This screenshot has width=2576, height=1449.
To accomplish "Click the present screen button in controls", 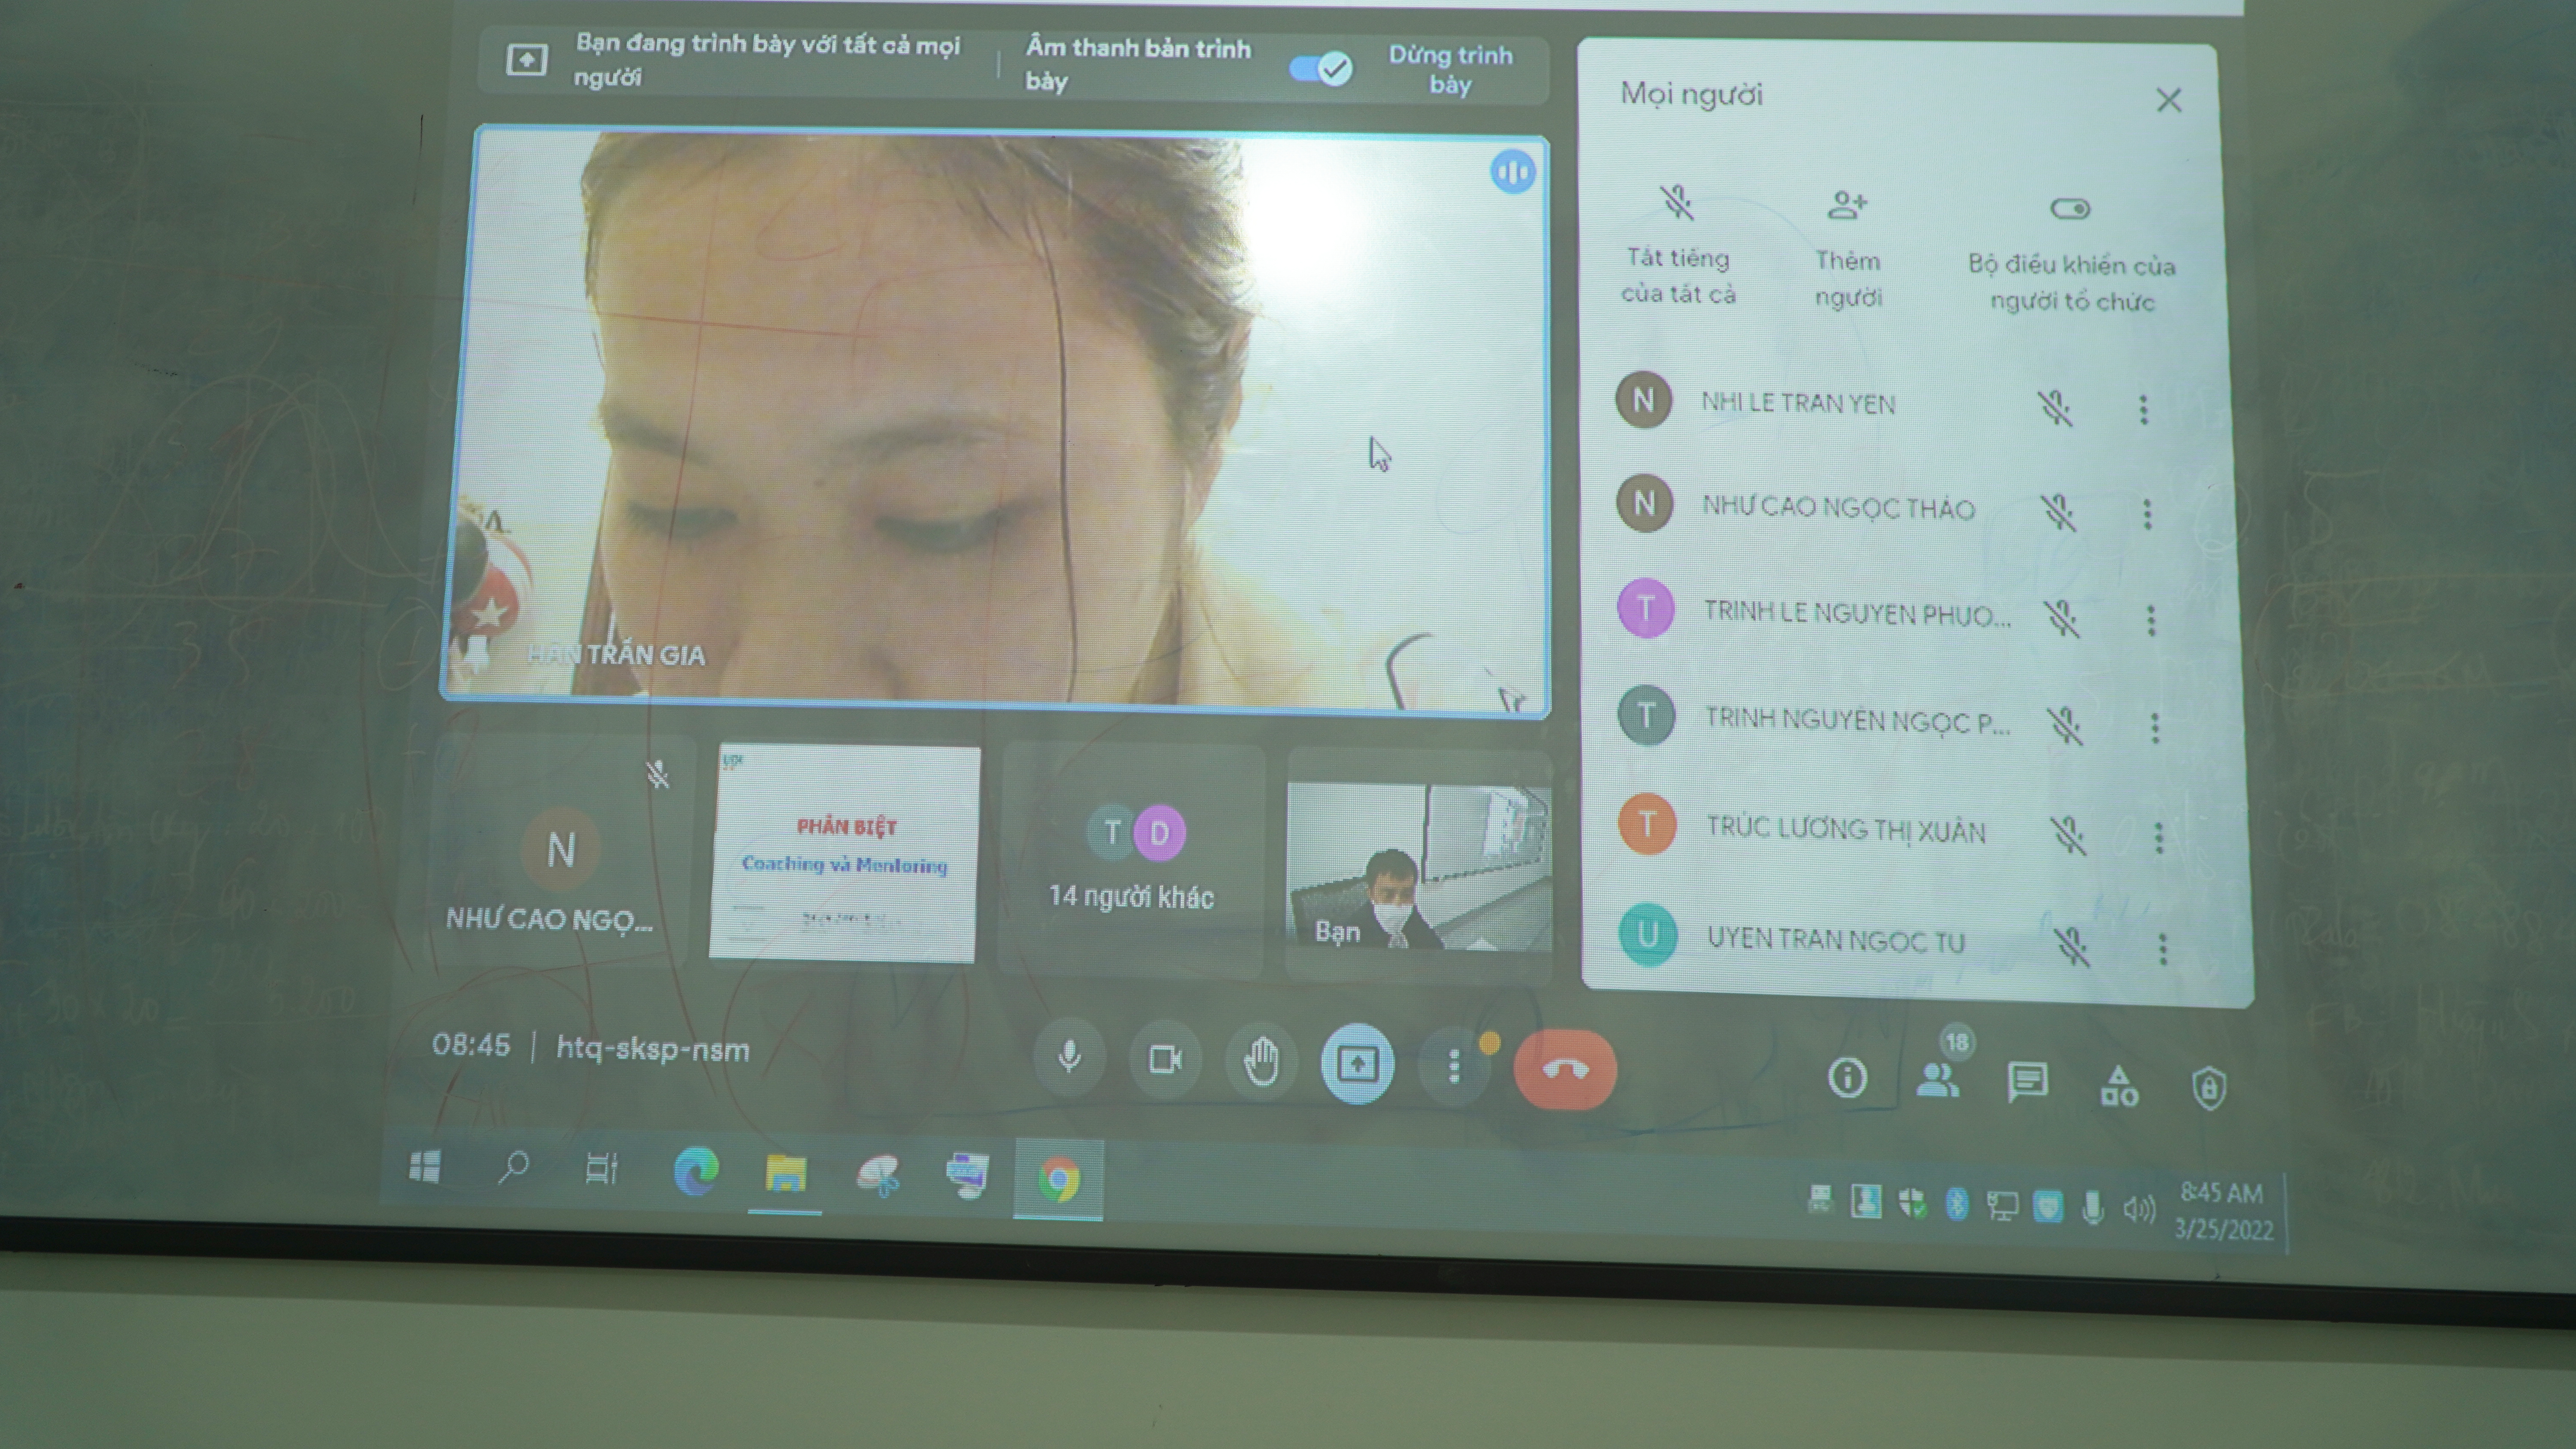I will [1357, 1065].
